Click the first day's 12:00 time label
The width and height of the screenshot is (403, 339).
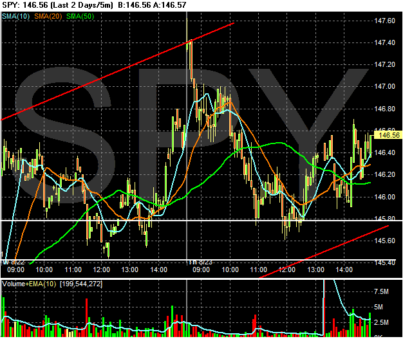click(x=102, y=270)
